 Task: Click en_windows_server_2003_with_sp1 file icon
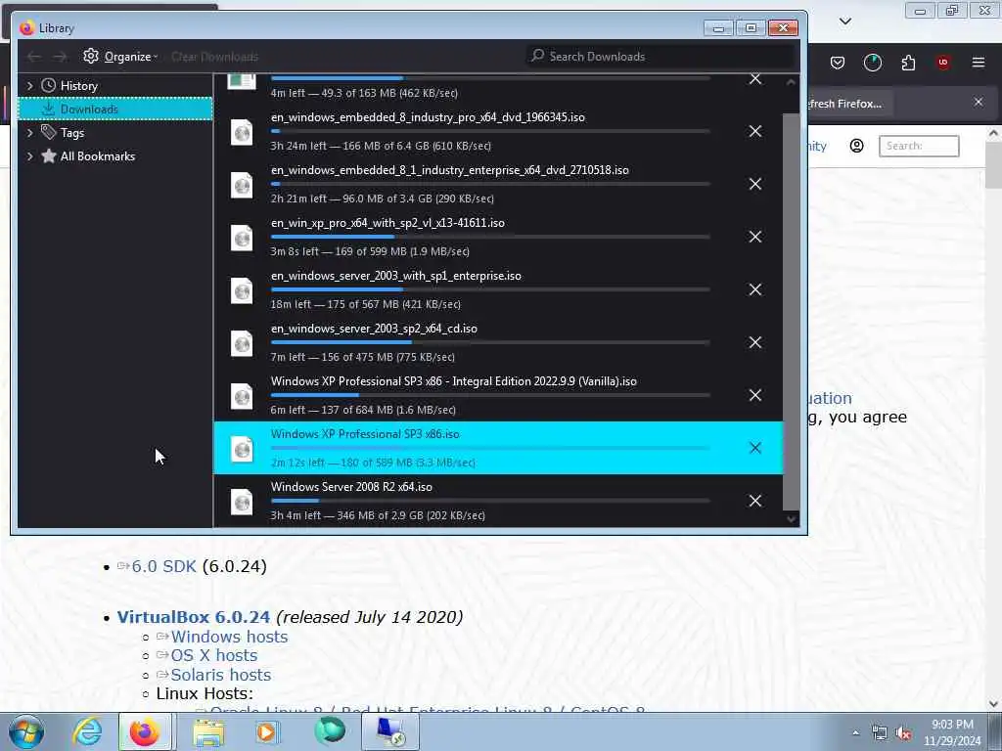click(x=242, y=290)
